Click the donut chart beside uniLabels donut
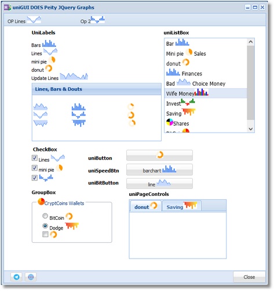This screenshot has height=291, width=274. coord(49,68)
